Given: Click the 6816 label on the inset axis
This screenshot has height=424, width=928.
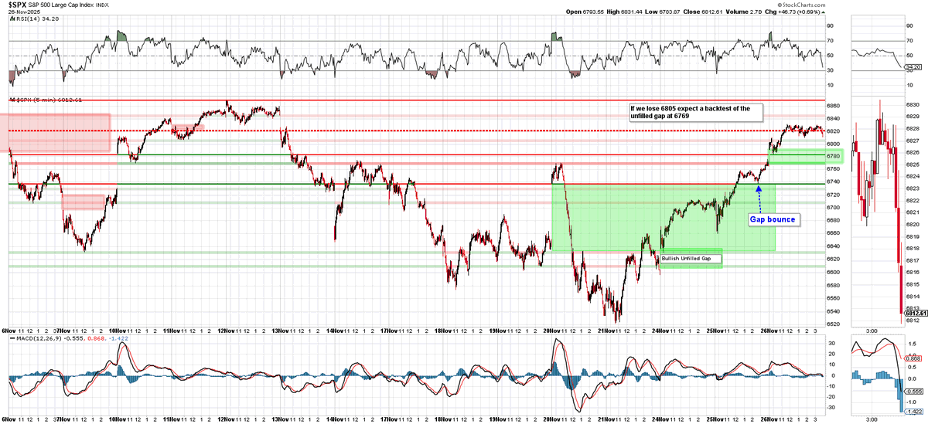Looking at the screenshot, I should pyautogui.click(x=912, y=272).
